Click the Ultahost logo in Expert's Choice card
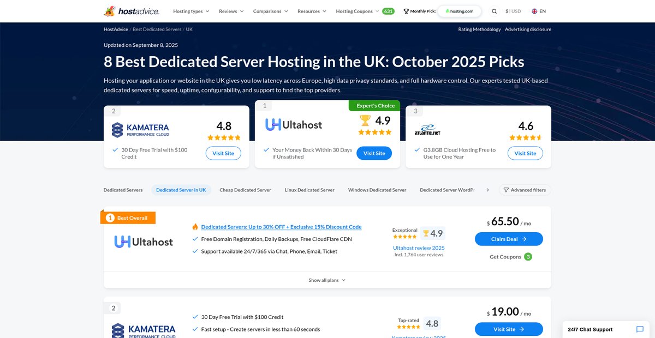The height and width of the screenshot is (338, 655). [x=294, y=125]
